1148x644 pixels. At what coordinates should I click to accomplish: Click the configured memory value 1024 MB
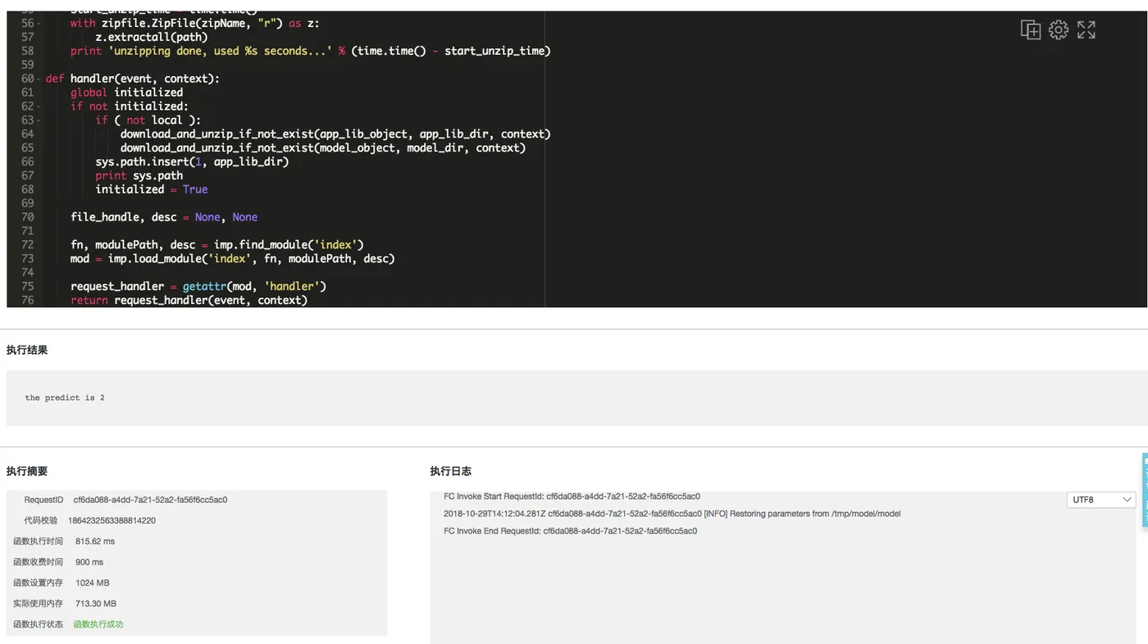coord(92,583)
